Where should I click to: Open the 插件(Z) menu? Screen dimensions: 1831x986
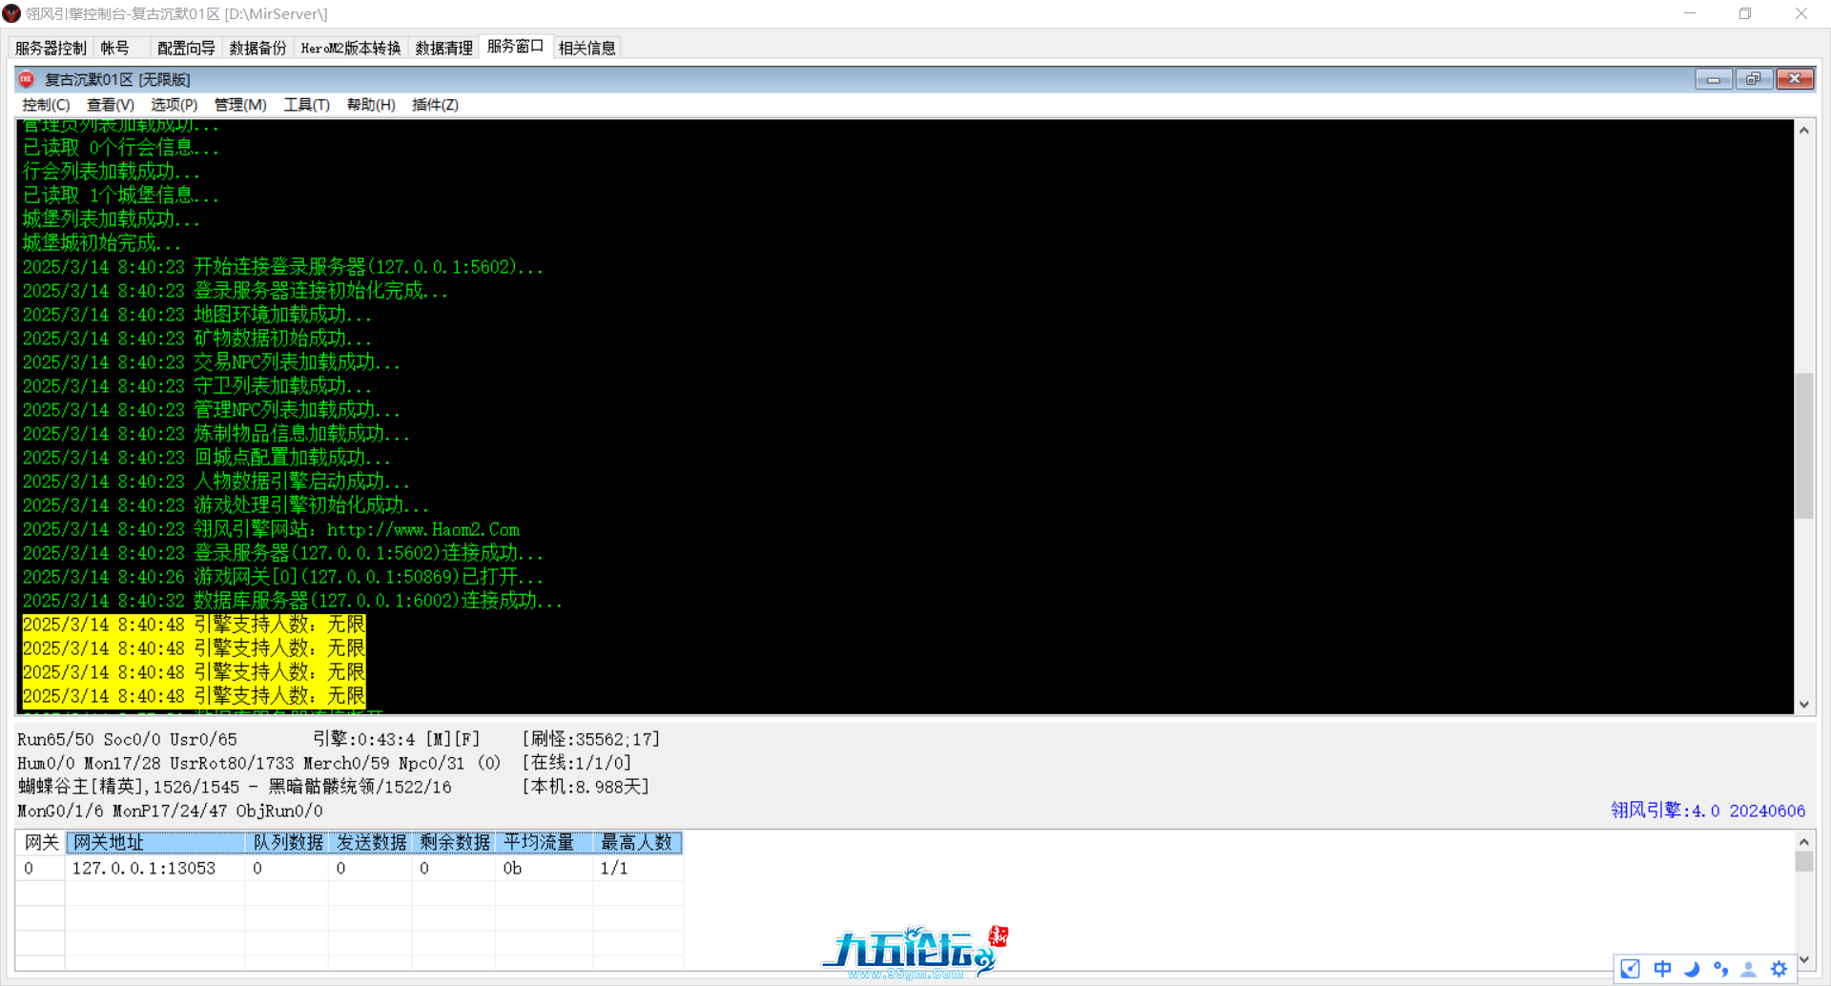pyautogui.click(x=435, y=105)
